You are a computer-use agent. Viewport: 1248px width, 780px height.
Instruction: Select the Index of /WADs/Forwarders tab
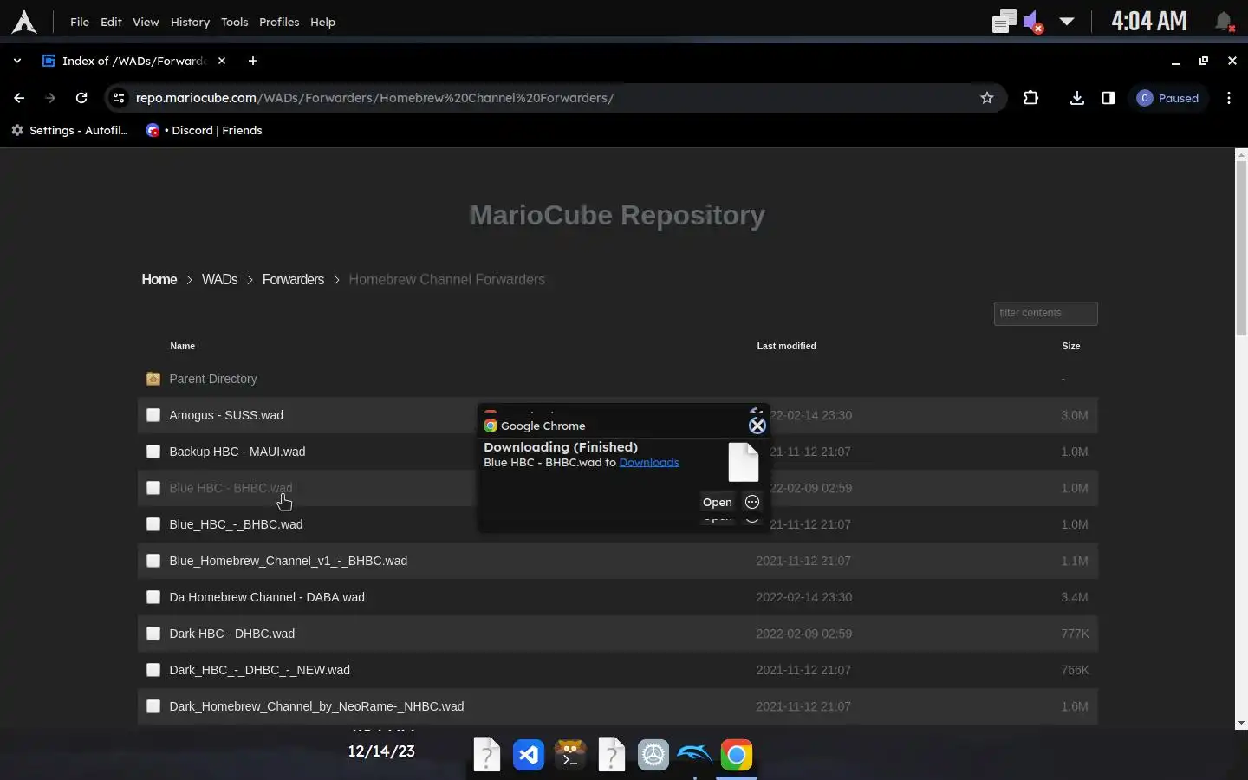134,61
